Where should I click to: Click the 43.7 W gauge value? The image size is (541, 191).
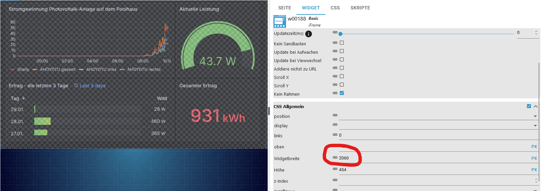point(218,61)
